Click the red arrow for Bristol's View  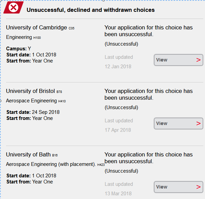pos(198,123)
